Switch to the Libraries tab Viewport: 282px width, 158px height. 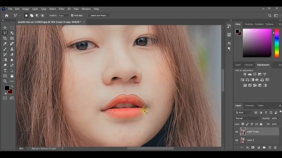[249, 65]
